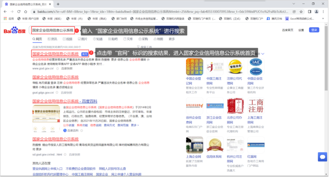The image size is (329, 177).
Task: Click the browser back arrow
Action: 5,12
